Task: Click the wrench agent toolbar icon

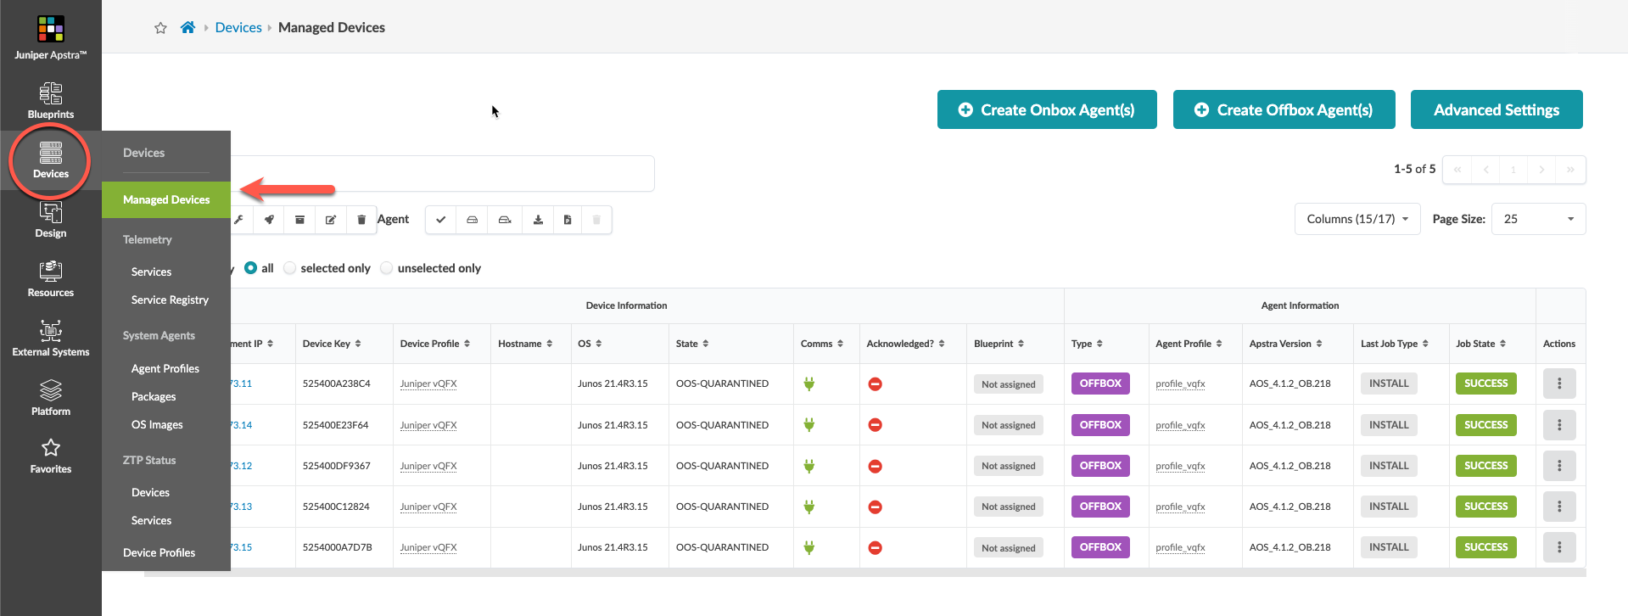Action: (239, 220)
